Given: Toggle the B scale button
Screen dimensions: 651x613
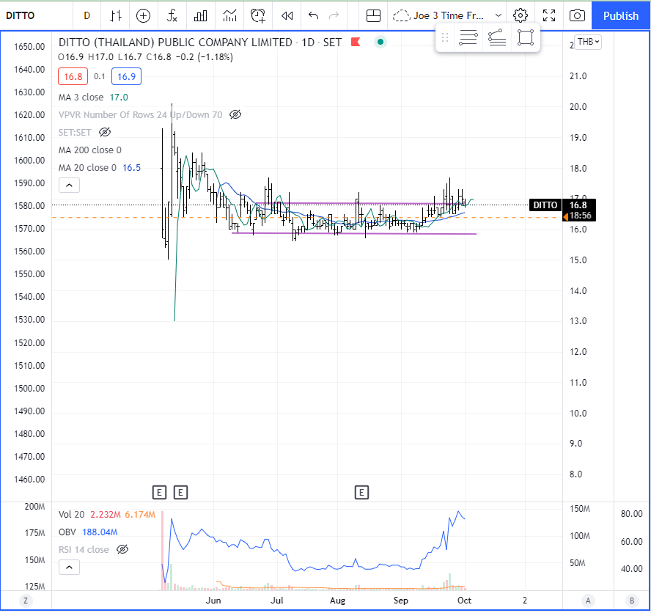Looking at the screenshot, I should tap(632, 601).
